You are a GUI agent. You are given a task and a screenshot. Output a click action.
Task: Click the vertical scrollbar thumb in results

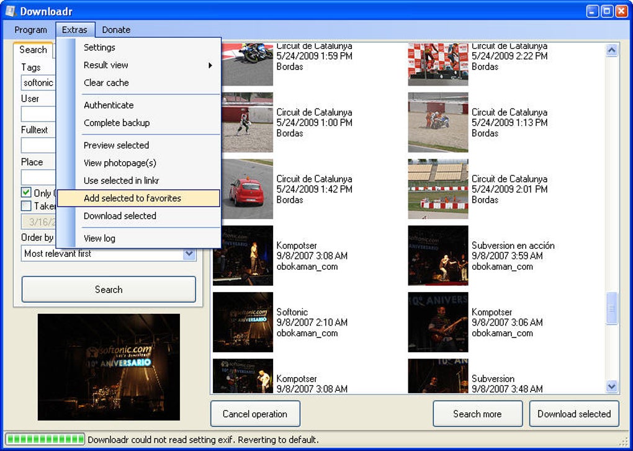point(612,308)
